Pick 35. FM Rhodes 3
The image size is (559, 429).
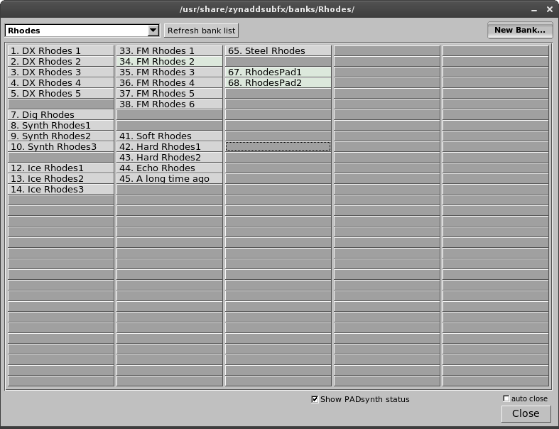click(169, 72)
